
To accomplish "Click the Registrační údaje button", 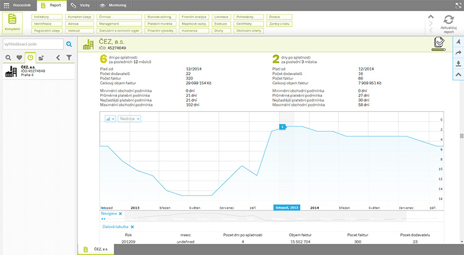I will 47,31.
